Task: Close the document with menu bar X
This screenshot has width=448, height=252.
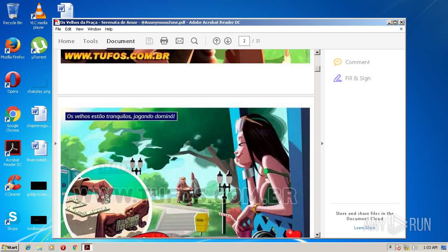Action: [401, 29]
